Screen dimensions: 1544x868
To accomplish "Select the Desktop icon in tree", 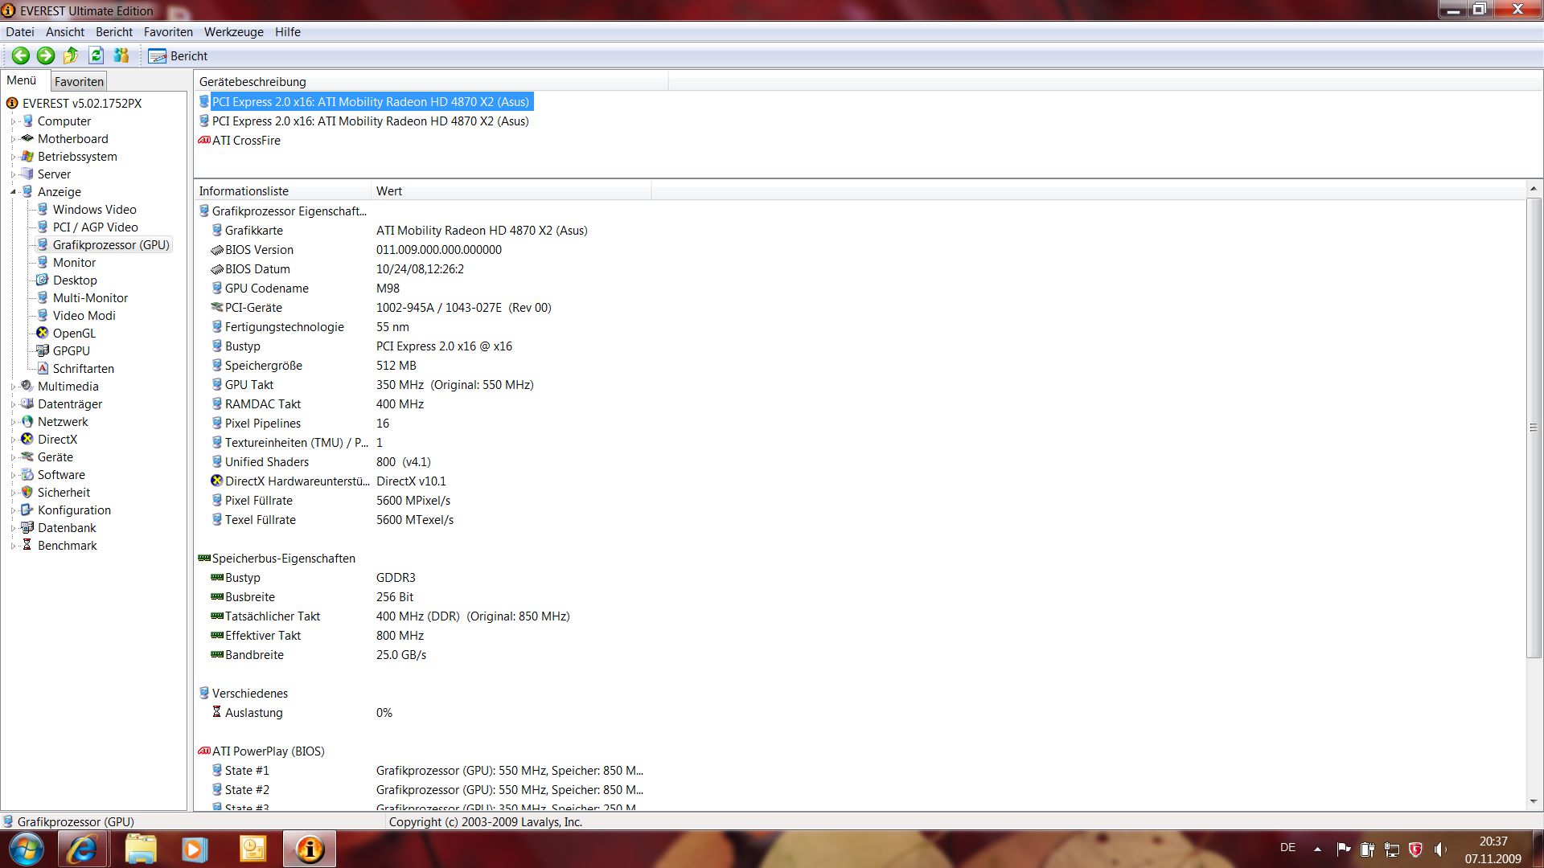I will point(43,280).
